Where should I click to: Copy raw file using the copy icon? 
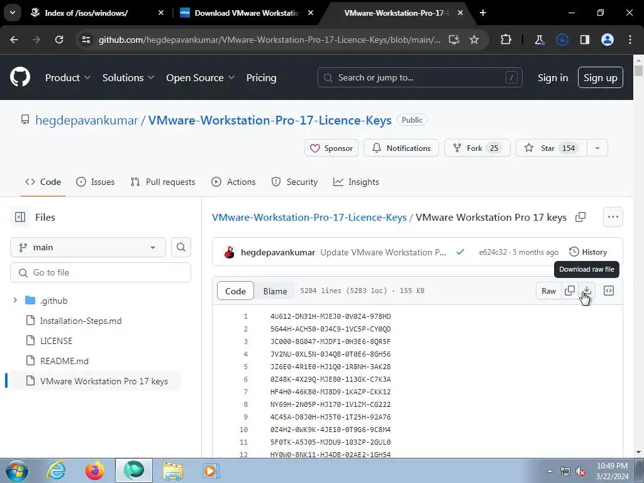[570, 291]
